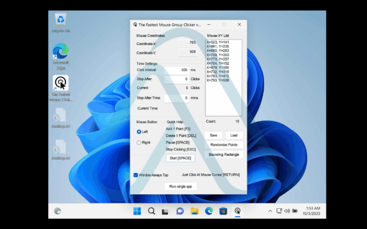
Task: Click the Start [SPACE] button
Action: pyautogui.click(x=181, y=158)
